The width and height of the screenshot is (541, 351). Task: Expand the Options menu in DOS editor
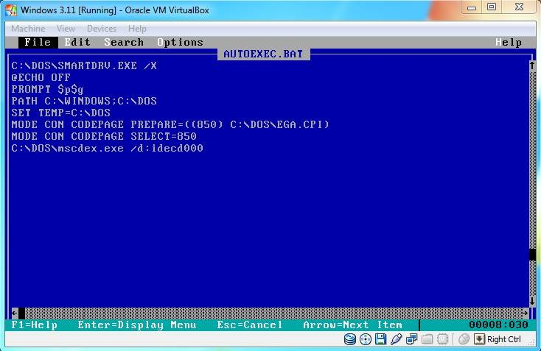180,42
